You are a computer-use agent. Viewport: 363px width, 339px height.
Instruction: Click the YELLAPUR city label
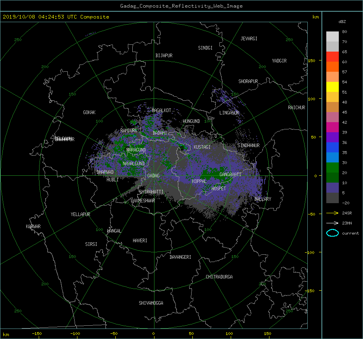click(80, 214)
